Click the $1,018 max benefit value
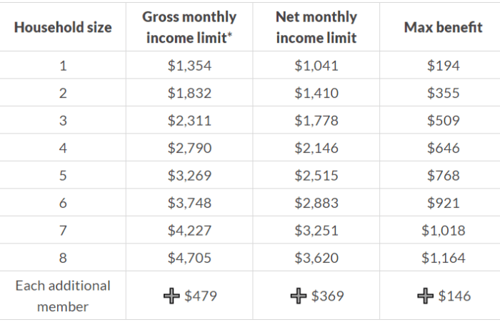The width and height of the screenshot is (500, 322). (443, 231)
